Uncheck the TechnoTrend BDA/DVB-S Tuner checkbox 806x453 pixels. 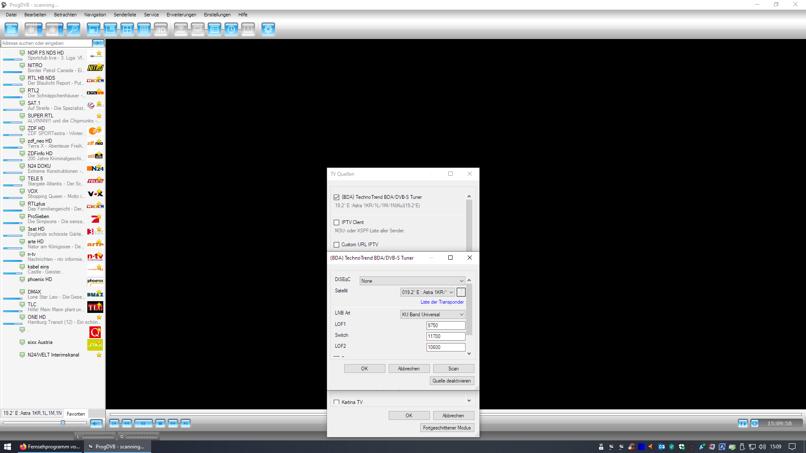point(336,197)
